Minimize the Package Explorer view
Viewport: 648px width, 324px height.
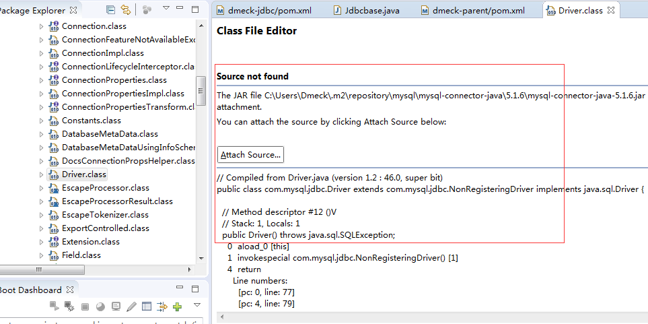(180, 8)
